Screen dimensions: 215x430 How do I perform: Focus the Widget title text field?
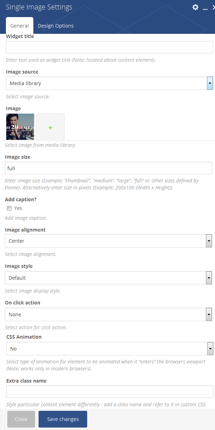click(x=109, y=47)
